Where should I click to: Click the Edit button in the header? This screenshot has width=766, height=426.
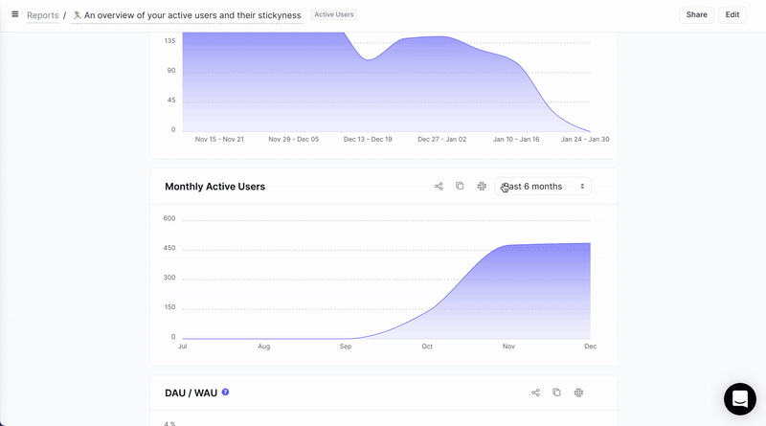coord(732,14)
